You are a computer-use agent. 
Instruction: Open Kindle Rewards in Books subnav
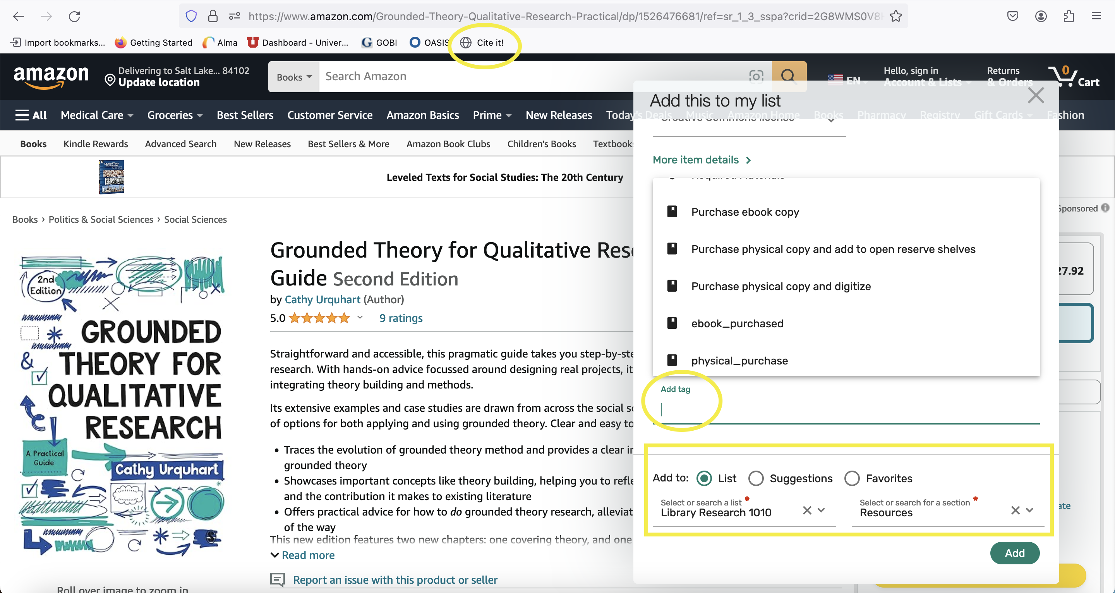[96, 144]
